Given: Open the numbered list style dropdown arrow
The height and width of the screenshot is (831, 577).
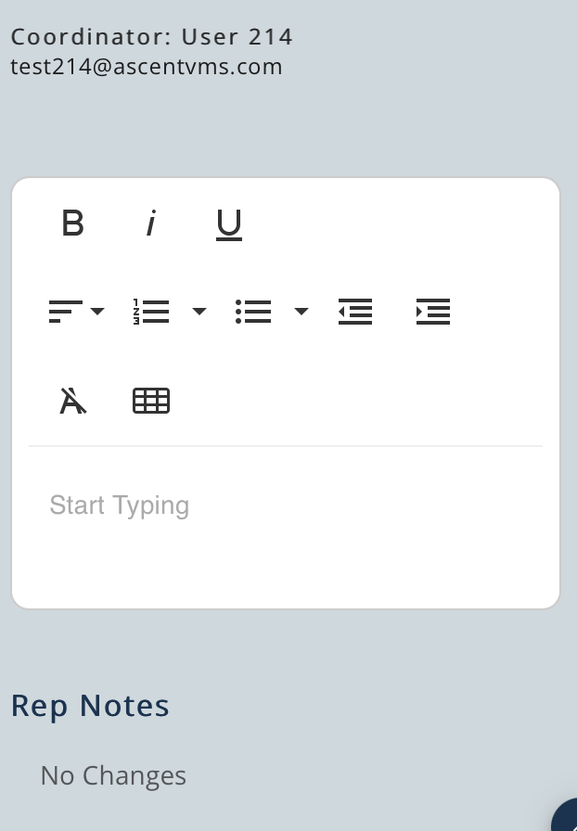Looking at the screenshot, I should point(199,312).
